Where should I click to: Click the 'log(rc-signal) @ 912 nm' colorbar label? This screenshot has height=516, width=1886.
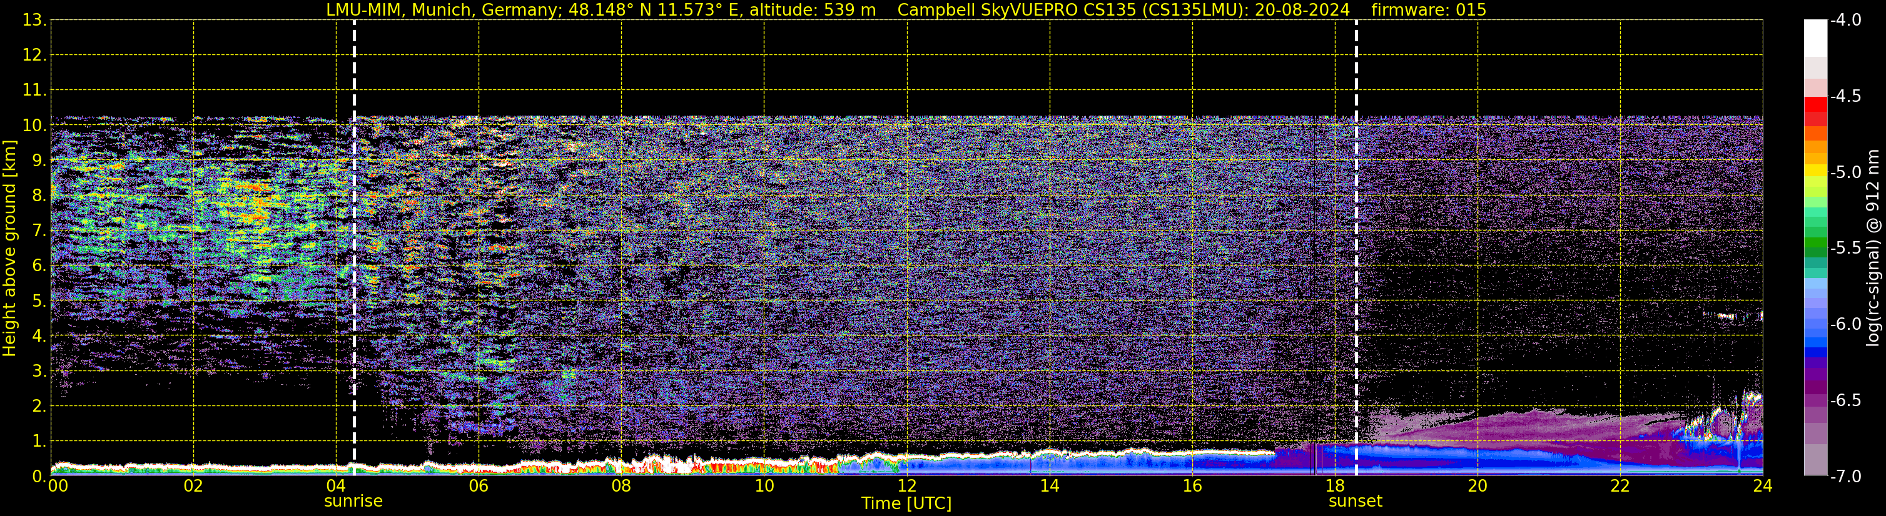(x=1873, y=249)
